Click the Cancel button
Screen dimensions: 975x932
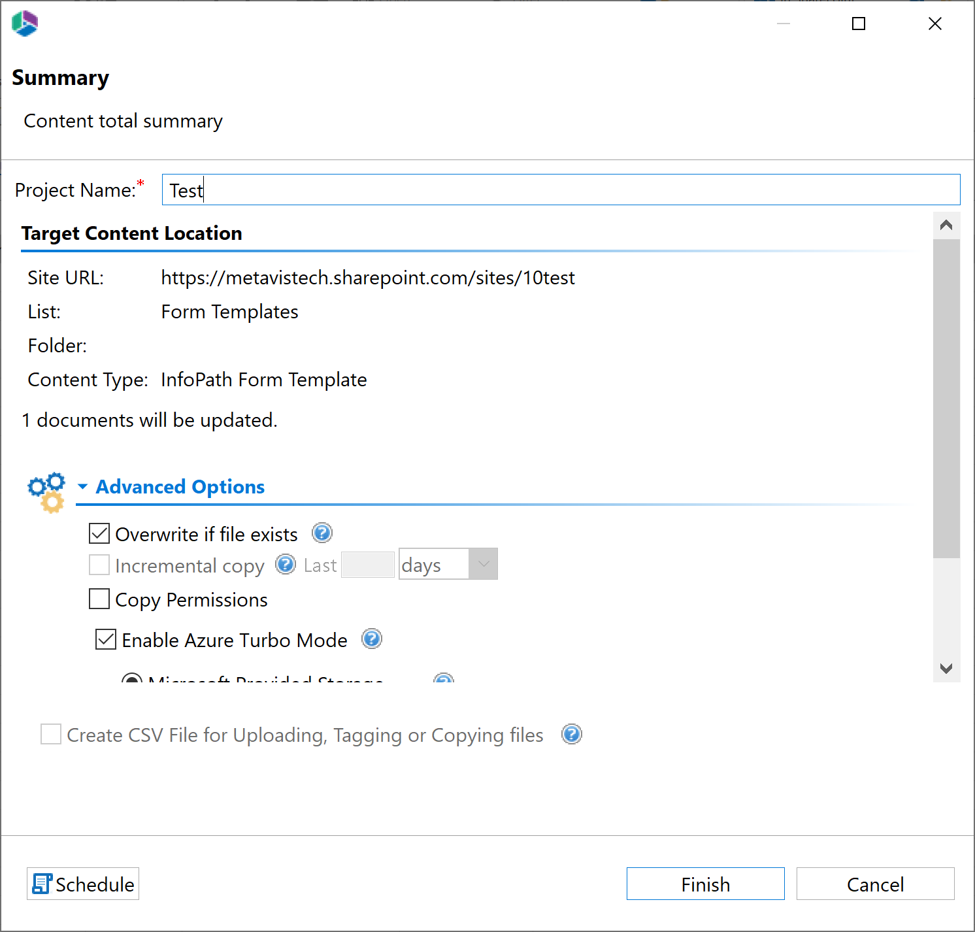pos(875,884)
